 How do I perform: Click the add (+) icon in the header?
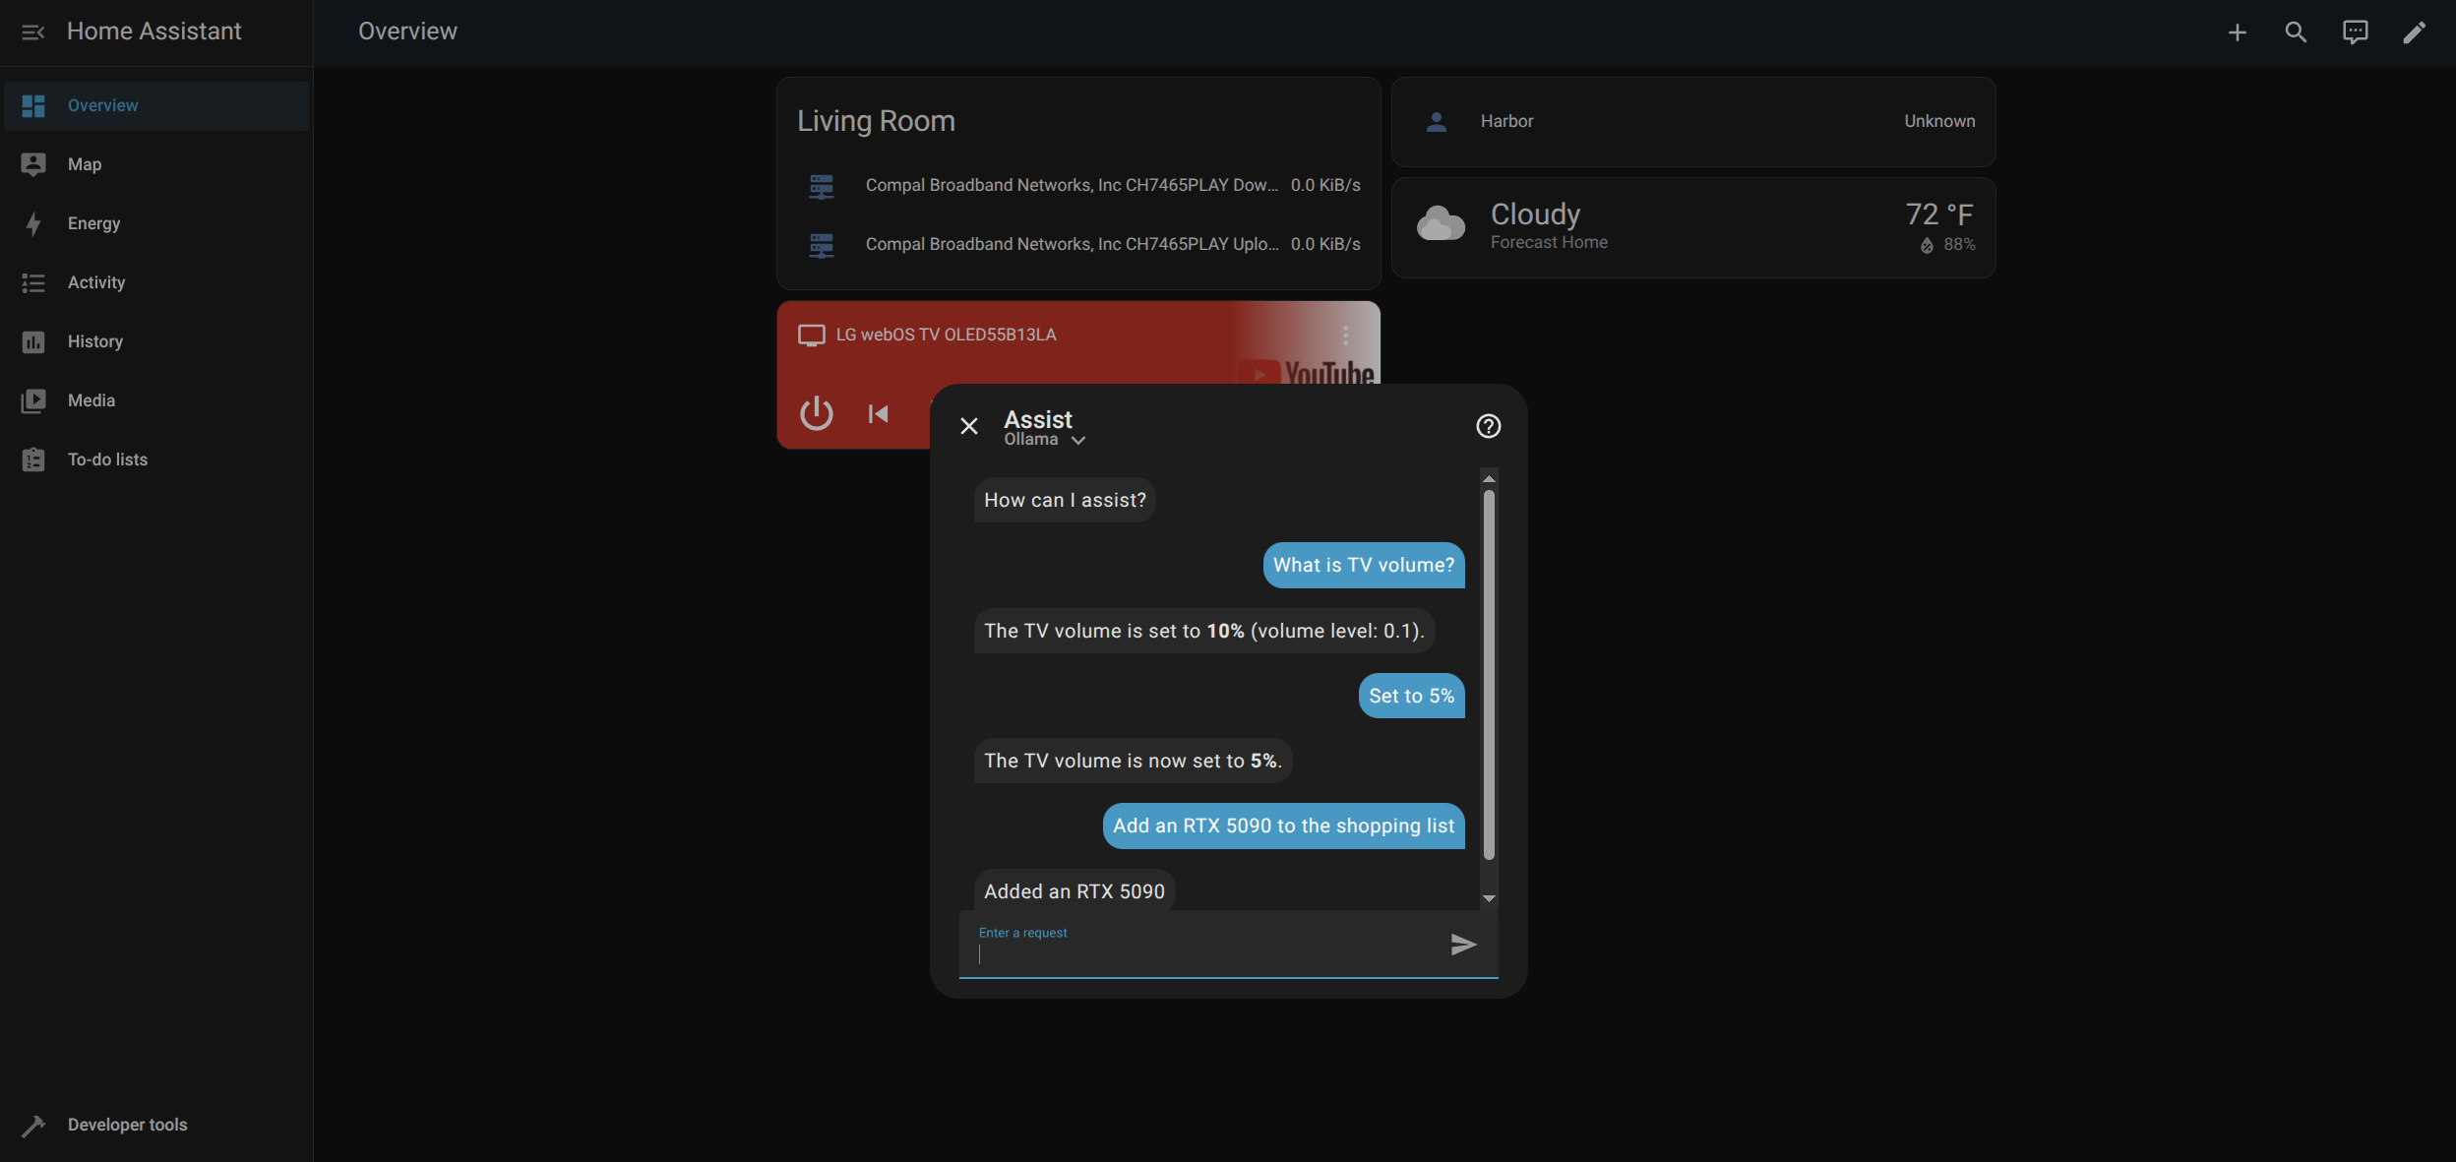click(2238, 31)
